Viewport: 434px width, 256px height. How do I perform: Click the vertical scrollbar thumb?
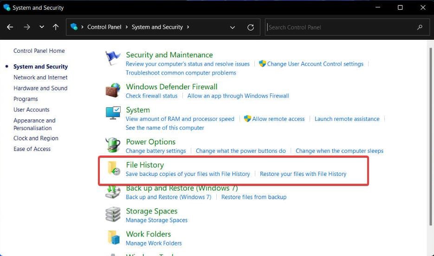coord(430,137)
